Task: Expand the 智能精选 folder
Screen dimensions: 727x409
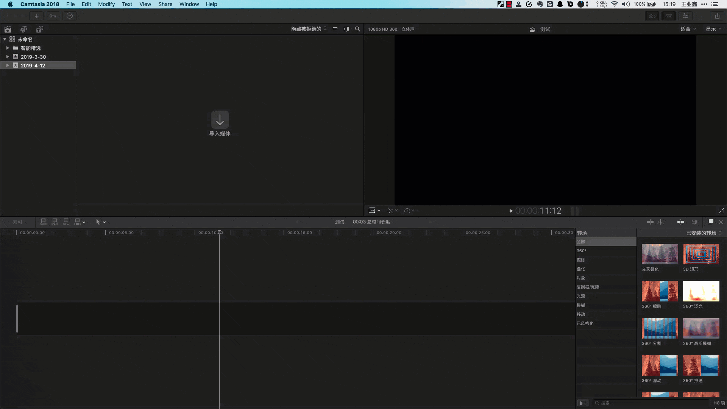Action: click(x=8, y=48)
